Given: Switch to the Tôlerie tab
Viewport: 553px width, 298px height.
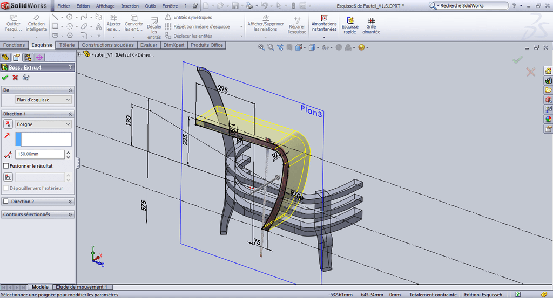Looking at the screenshot, I should (67, 45).
